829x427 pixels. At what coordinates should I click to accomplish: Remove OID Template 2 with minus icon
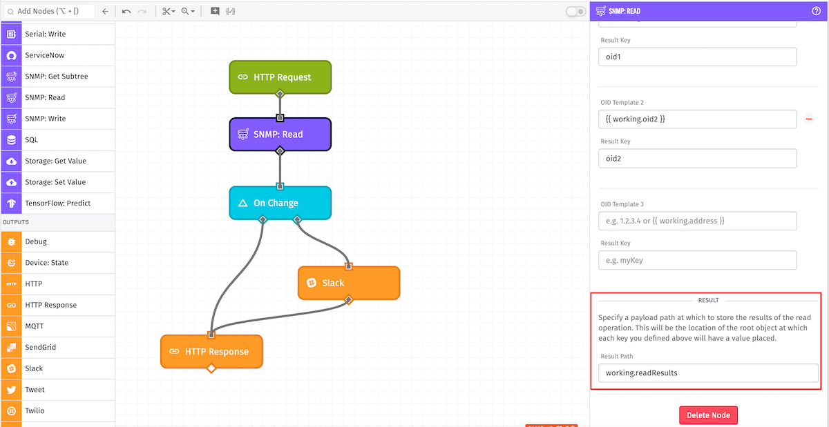[x=809, y=119]
